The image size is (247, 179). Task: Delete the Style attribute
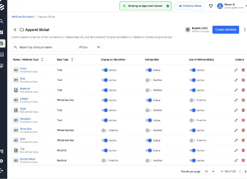(243, 110)
